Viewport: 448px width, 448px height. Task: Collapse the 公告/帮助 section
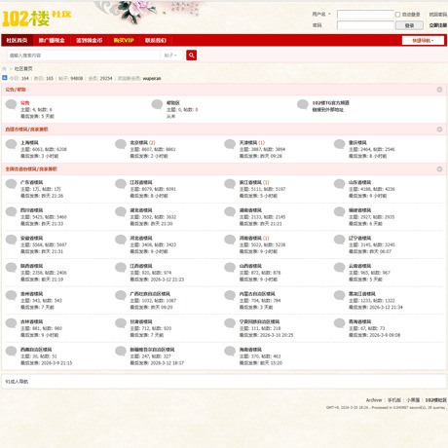439,90
